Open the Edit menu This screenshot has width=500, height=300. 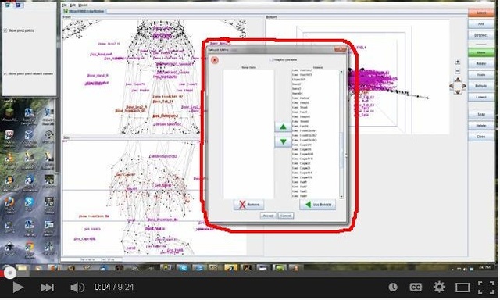click(73, 5)
